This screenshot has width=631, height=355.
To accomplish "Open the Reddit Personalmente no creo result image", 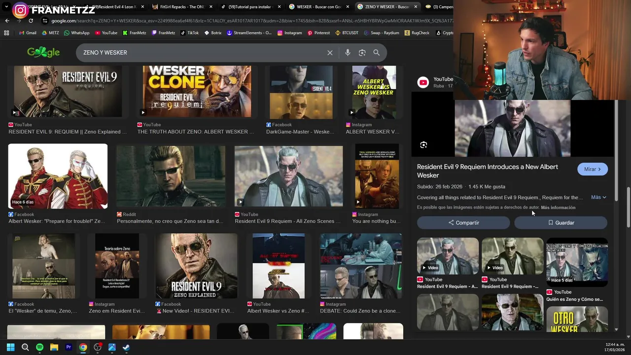I will [171, 176].
